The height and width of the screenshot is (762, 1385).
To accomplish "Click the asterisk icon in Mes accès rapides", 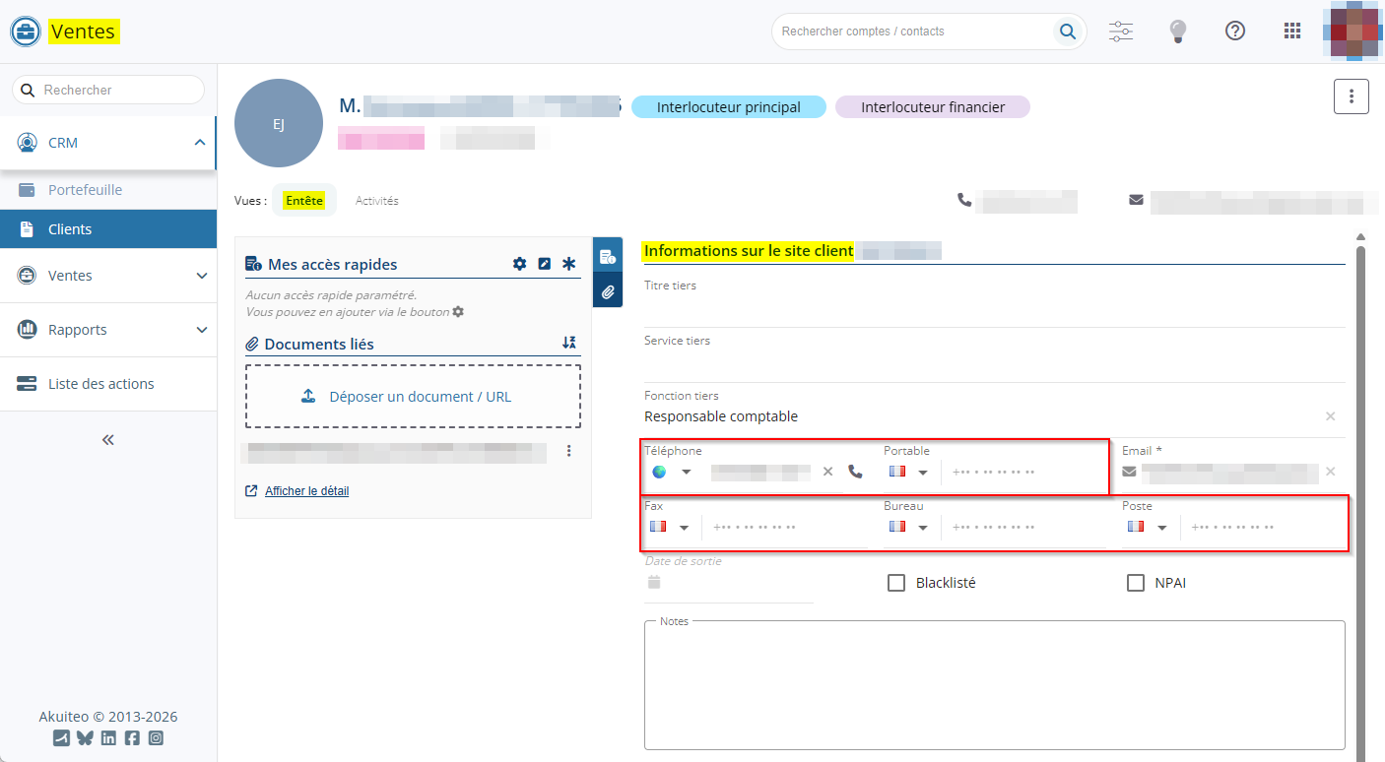I will coord(568,264).
